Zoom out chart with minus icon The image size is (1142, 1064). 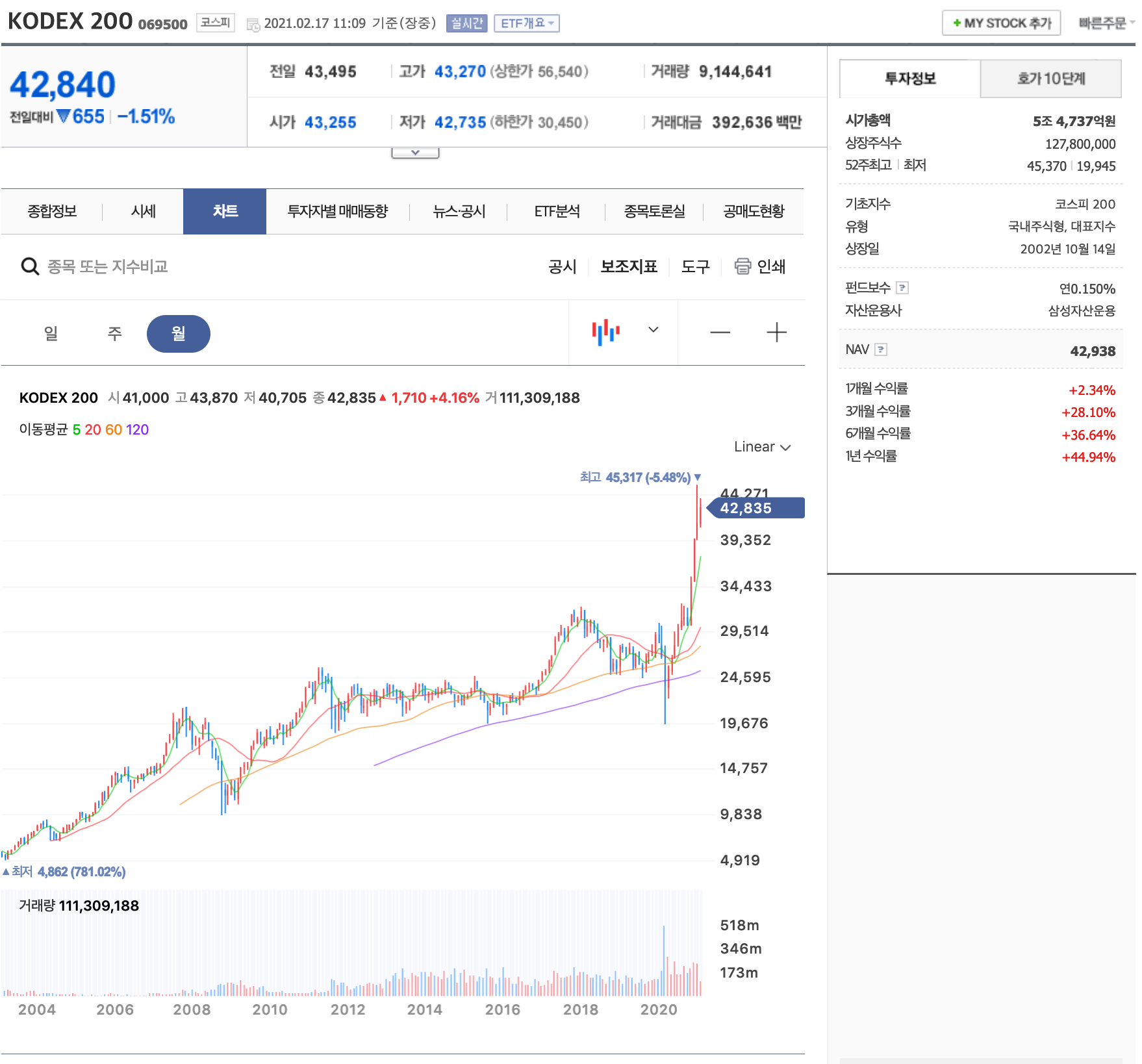point(720,333)
